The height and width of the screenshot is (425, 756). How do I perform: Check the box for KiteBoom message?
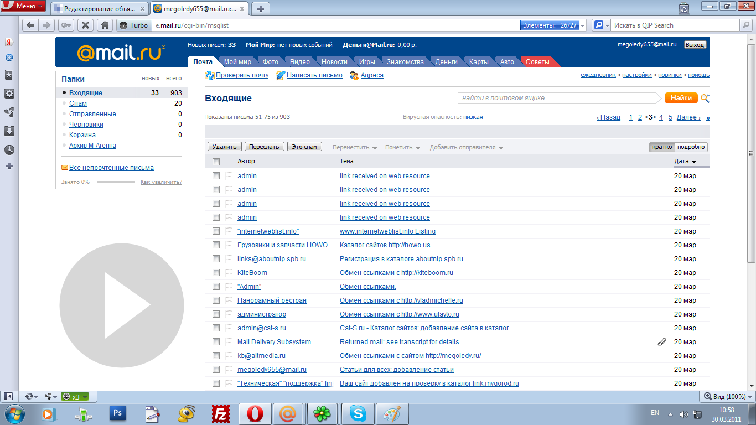point(216,273)
